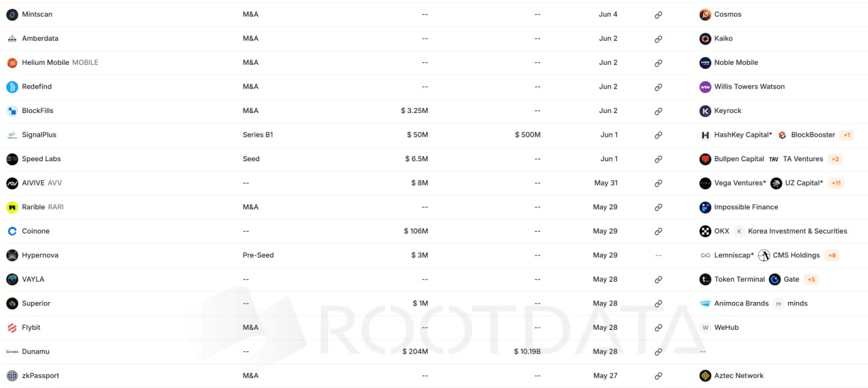Click the Rarible project logo
868x388 pixels.
pyautogui.click(x=12, y=207)
